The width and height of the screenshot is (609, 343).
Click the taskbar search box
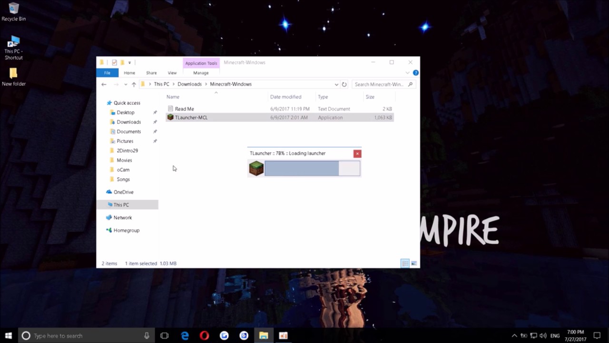[x=86, y=336]
